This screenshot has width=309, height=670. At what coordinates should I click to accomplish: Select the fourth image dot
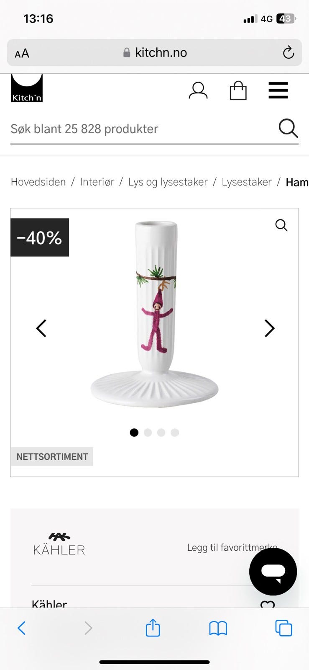tap(175, 433)
